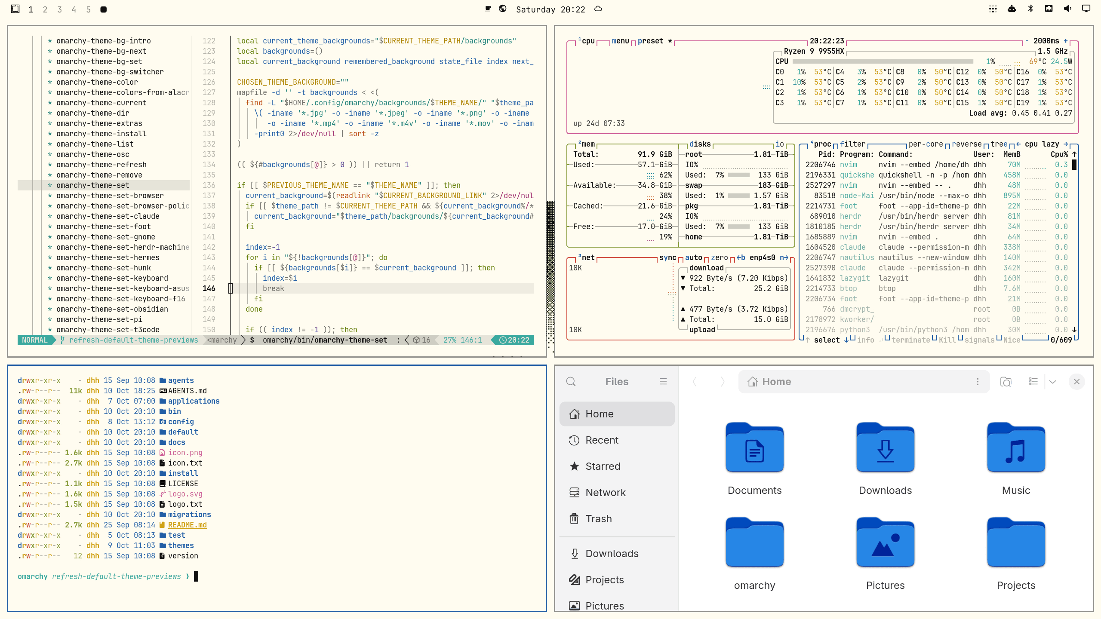Decrease btop update interval with minus
The height and width of the screenshot is (619, 1101).
[1027, 41]
